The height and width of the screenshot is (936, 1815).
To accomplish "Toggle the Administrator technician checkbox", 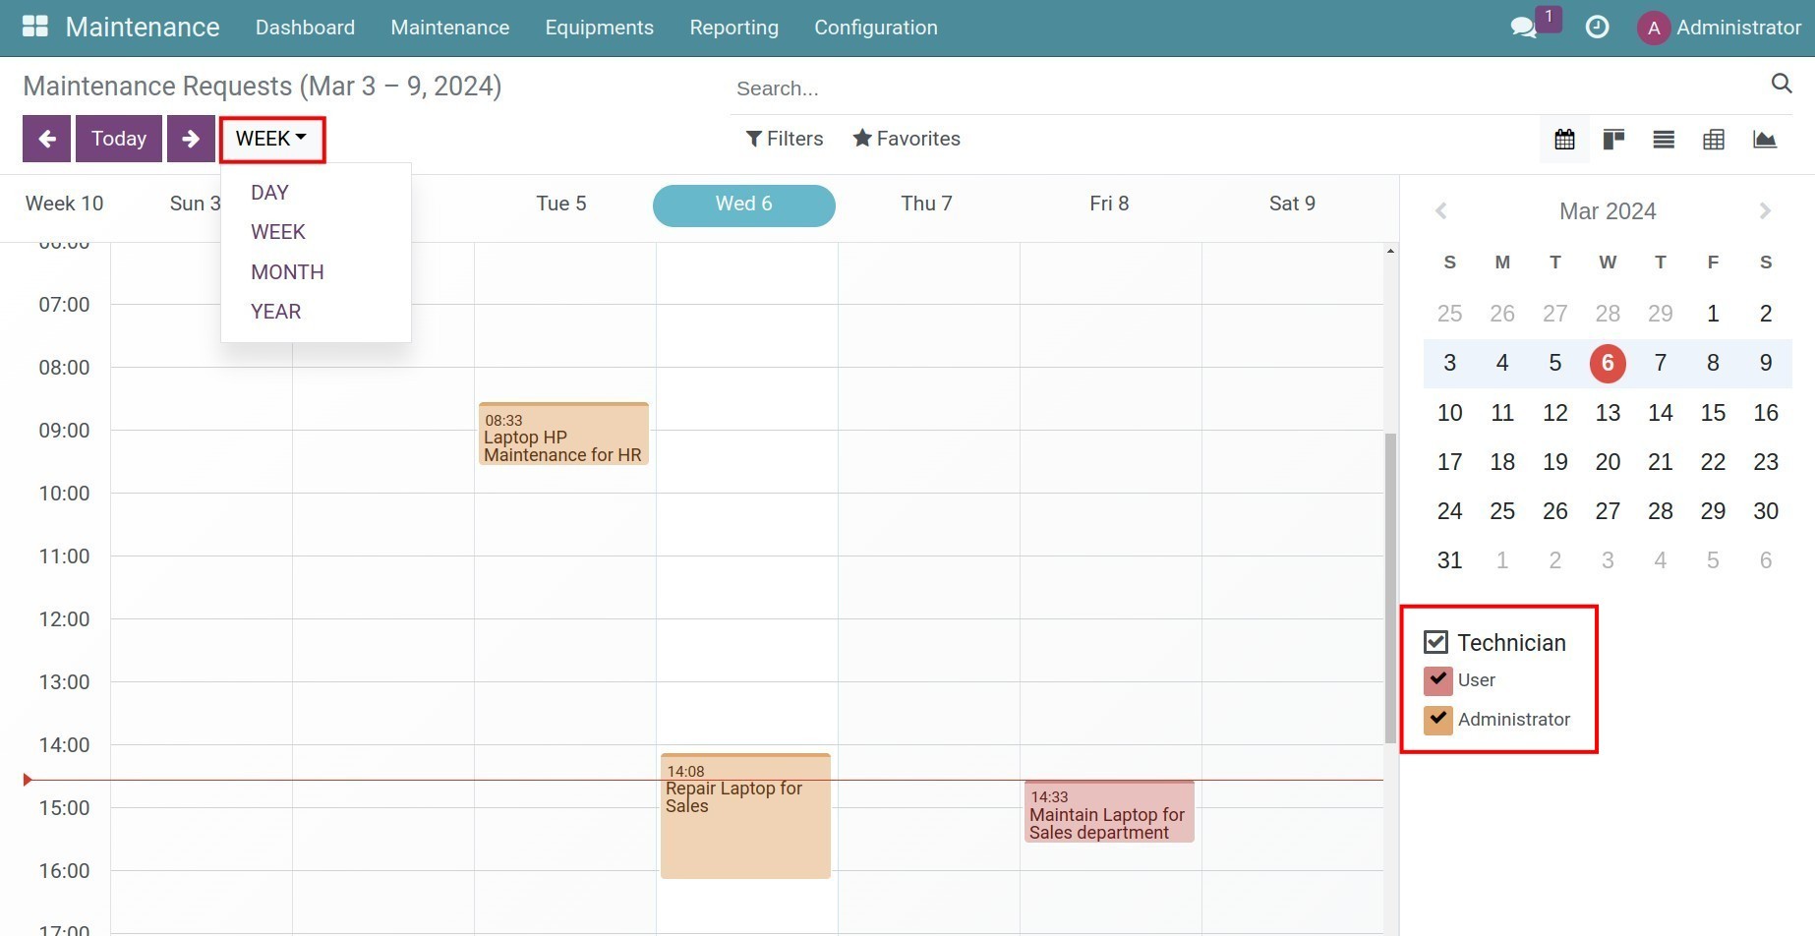I will 1437,720.
